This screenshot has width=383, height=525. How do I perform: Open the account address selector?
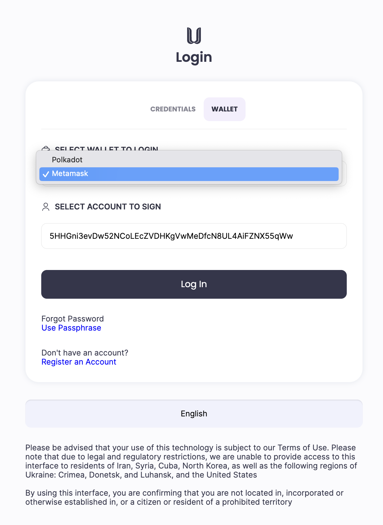coord(194,236)
